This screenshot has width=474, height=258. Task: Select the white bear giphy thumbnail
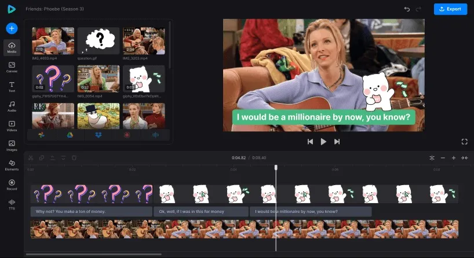click(x=144, y=79)
